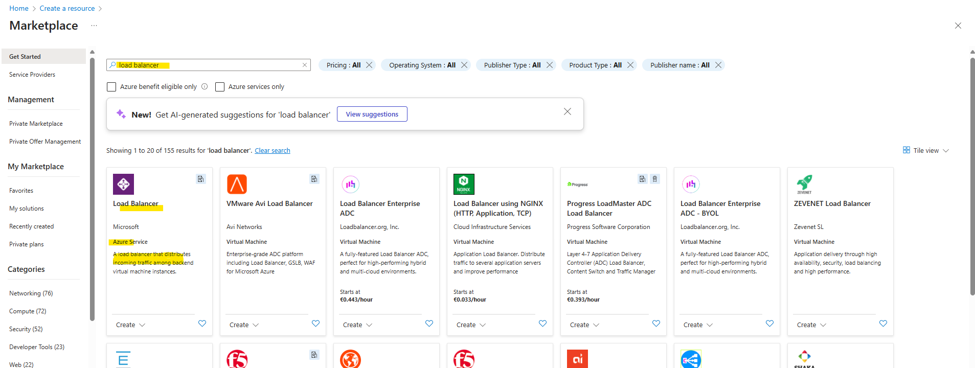This screenshot has height=368, width=975.
Task: Expand Create dropdown for Microsoft Load Balancer
Action: 130,325
